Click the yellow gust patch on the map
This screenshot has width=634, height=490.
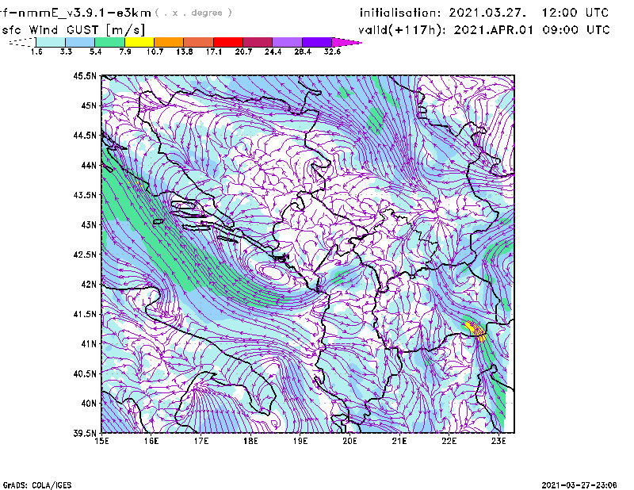point(475,331)
